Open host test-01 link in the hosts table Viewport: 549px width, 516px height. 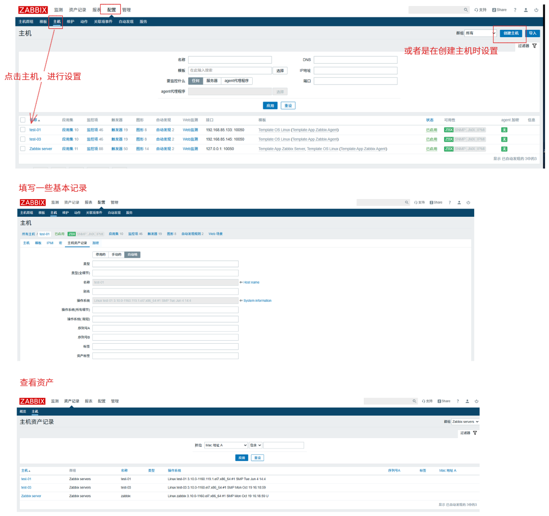[35, 130]
